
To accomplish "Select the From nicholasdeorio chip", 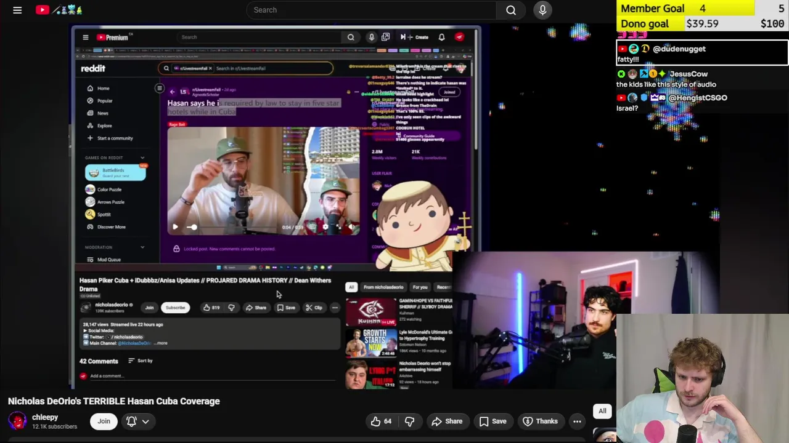I will 383,287.
